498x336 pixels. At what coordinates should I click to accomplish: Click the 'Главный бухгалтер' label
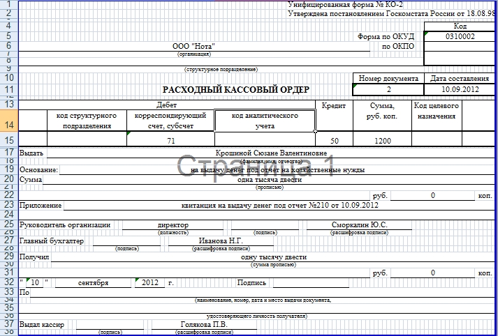pyautogui.click(x=52, y=241)
